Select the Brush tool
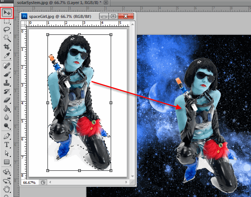 (7, 74)
